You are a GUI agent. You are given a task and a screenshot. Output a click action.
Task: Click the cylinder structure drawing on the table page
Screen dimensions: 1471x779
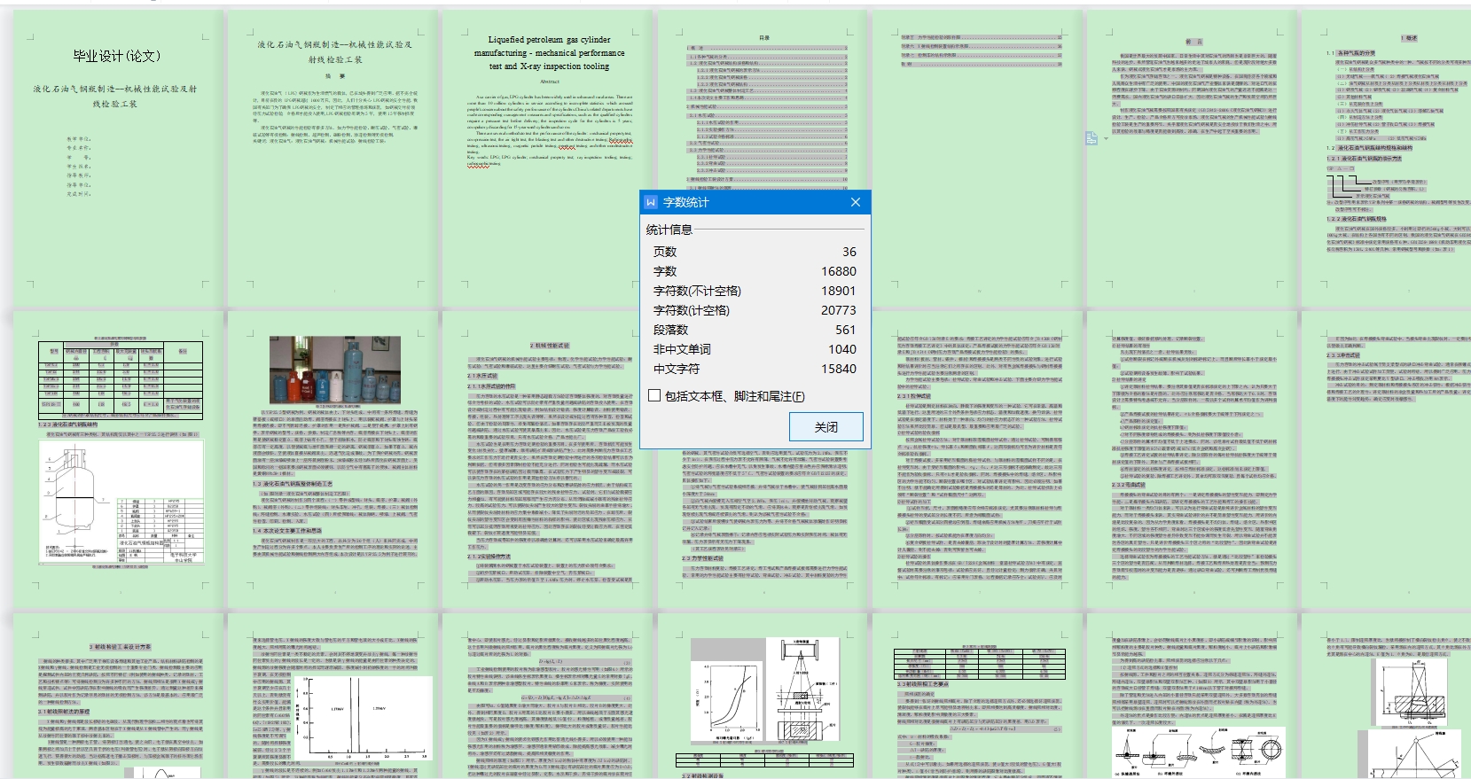point(121,502)
